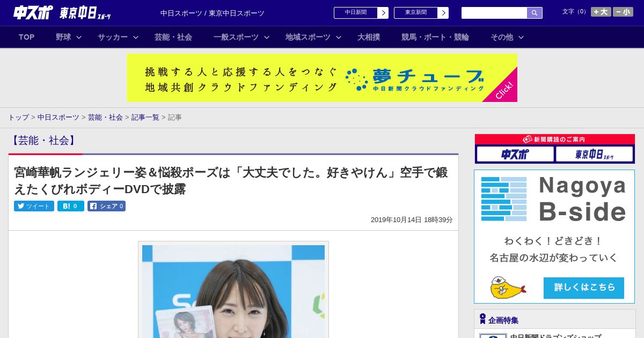The width and height of the screenshot is (644, 338).
Task: Click 詳しくはこちら button in Nagoya B-side ad
Action: click(x=584, y=288)
